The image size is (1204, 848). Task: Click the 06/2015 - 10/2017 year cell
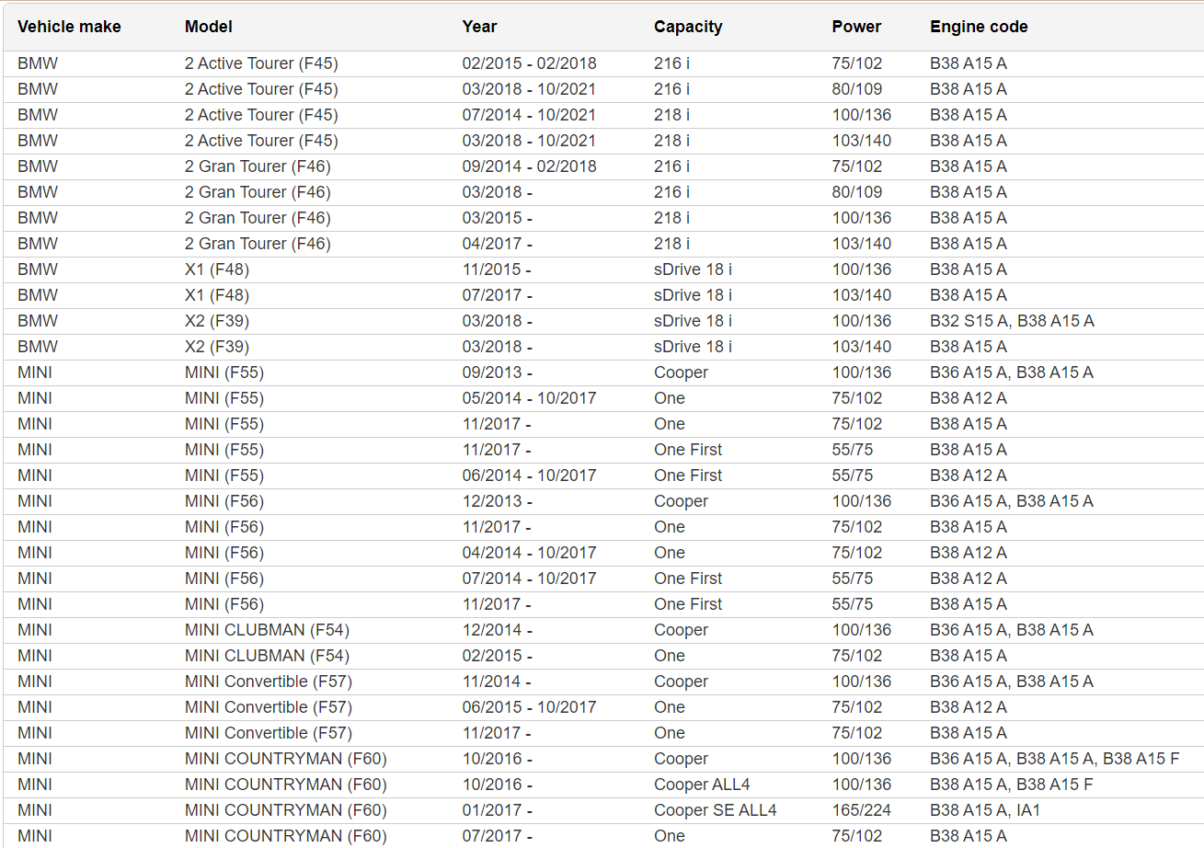[x=529, y=707]
